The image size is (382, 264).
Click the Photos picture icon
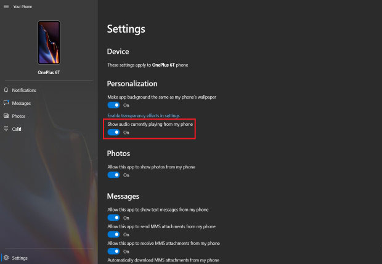(x=6, y=116)
